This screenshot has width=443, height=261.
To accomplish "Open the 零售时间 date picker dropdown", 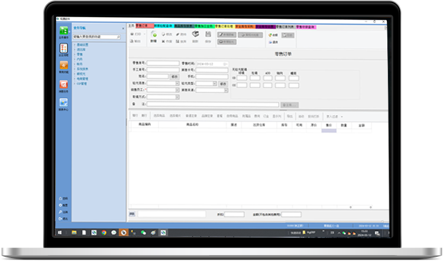I will coord(226,63).
